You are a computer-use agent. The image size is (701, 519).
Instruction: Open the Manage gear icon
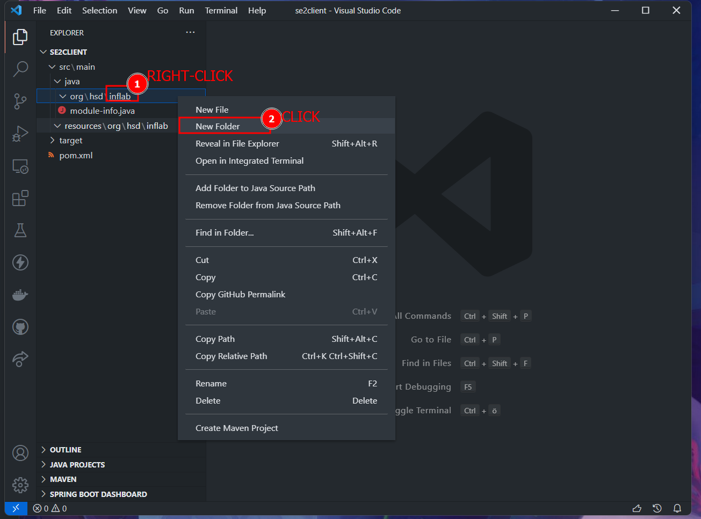(20, 485)
